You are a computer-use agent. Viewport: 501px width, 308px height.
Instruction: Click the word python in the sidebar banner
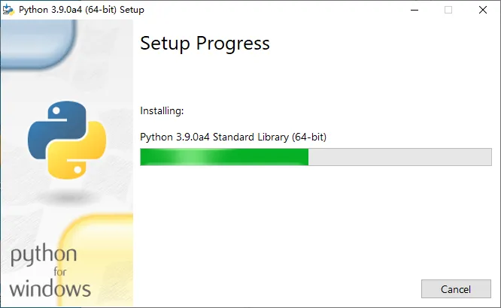pos(44,255)
